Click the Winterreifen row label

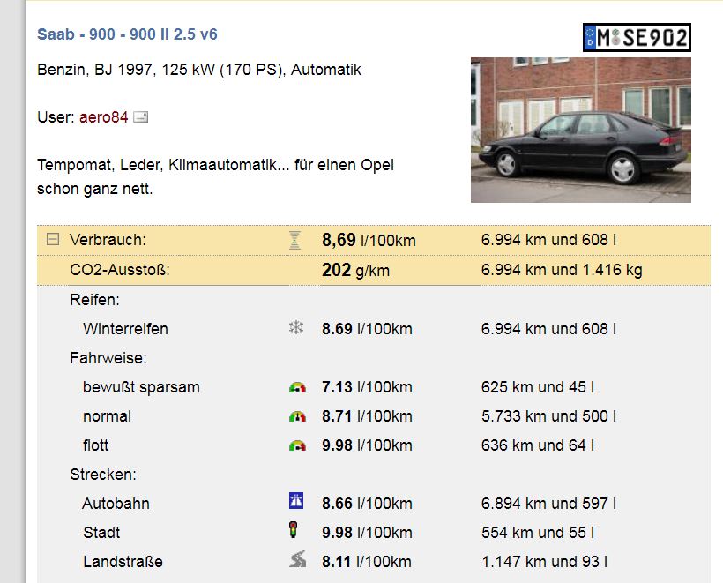point(125,329)
